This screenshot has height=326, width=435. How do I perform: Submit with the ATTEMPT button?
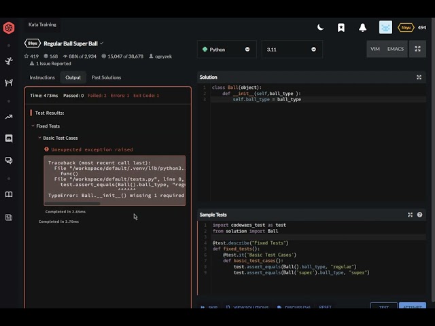(413, 306)
